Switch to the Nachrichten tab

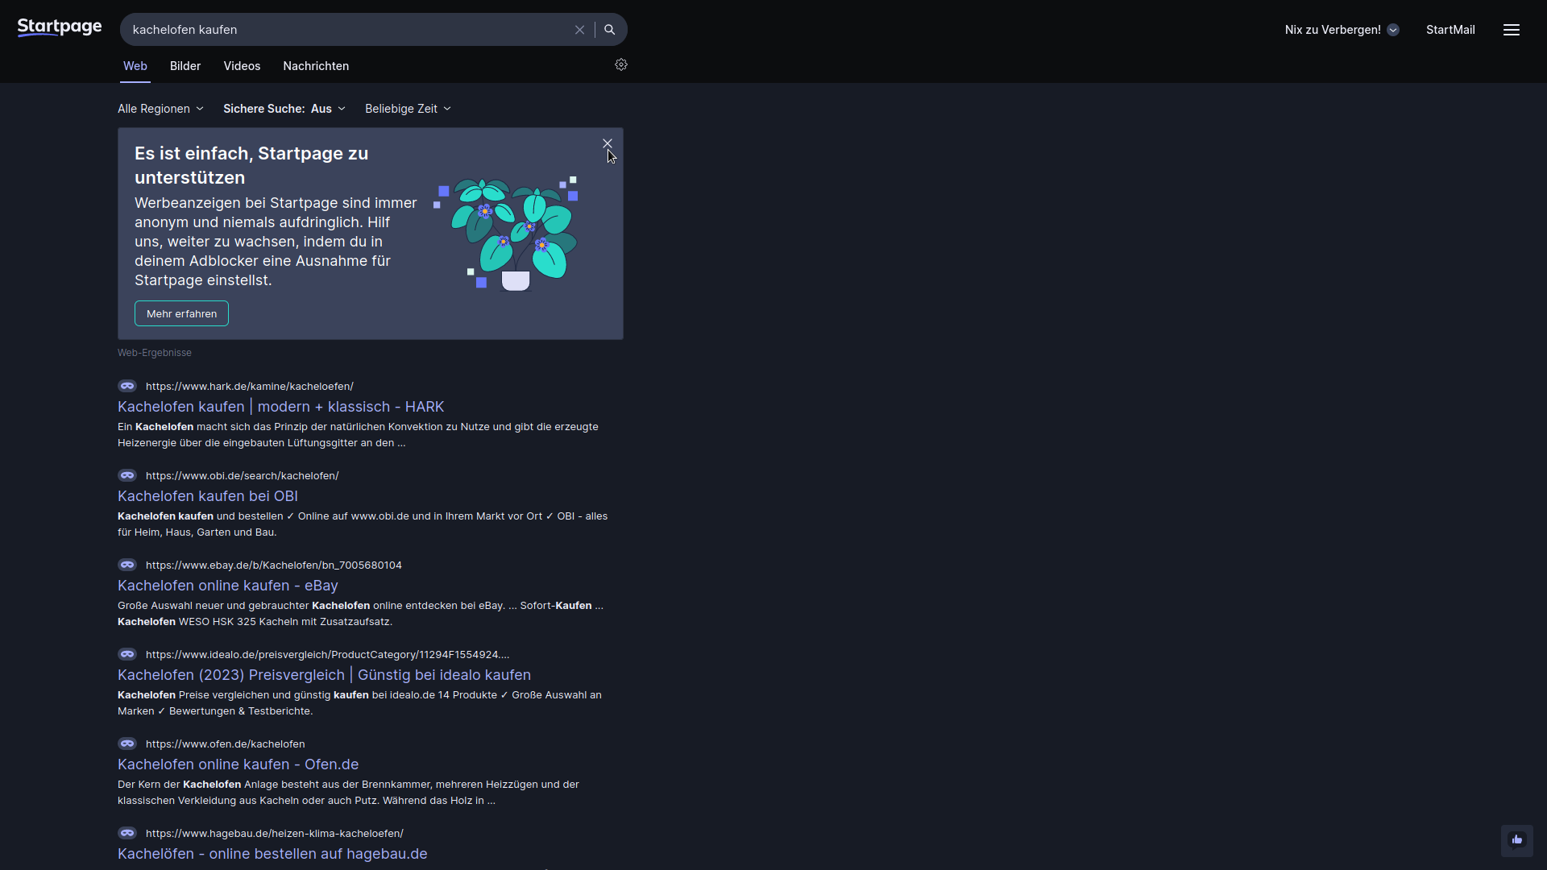point(316,66)
